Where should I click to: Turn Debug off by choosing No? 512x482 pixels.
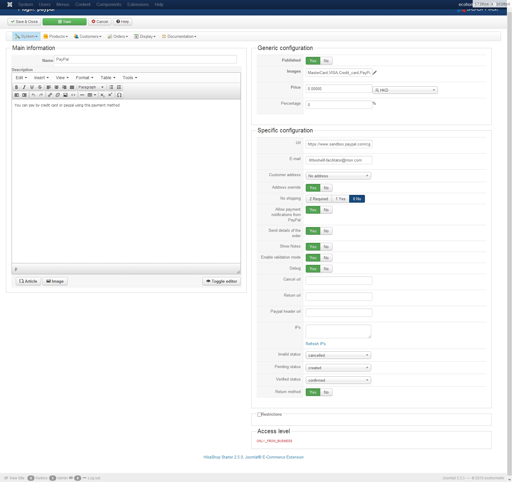coord(326,269)
